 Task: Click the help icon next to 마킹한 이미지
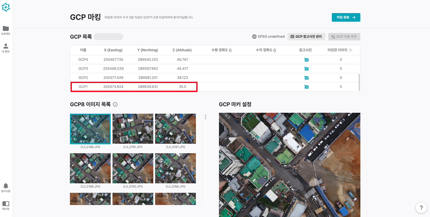(350, 50)
